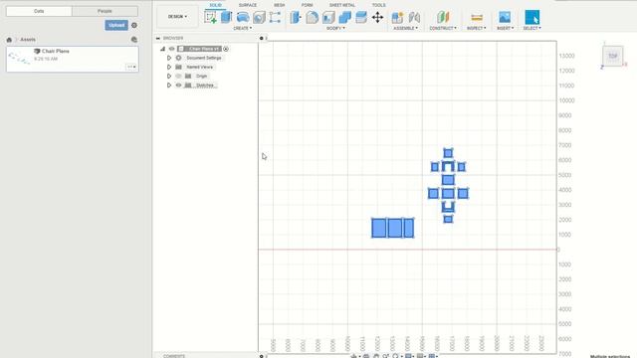Open the Assemble dropdown menu
Screen dimensions: 637x358
[405, 29]
